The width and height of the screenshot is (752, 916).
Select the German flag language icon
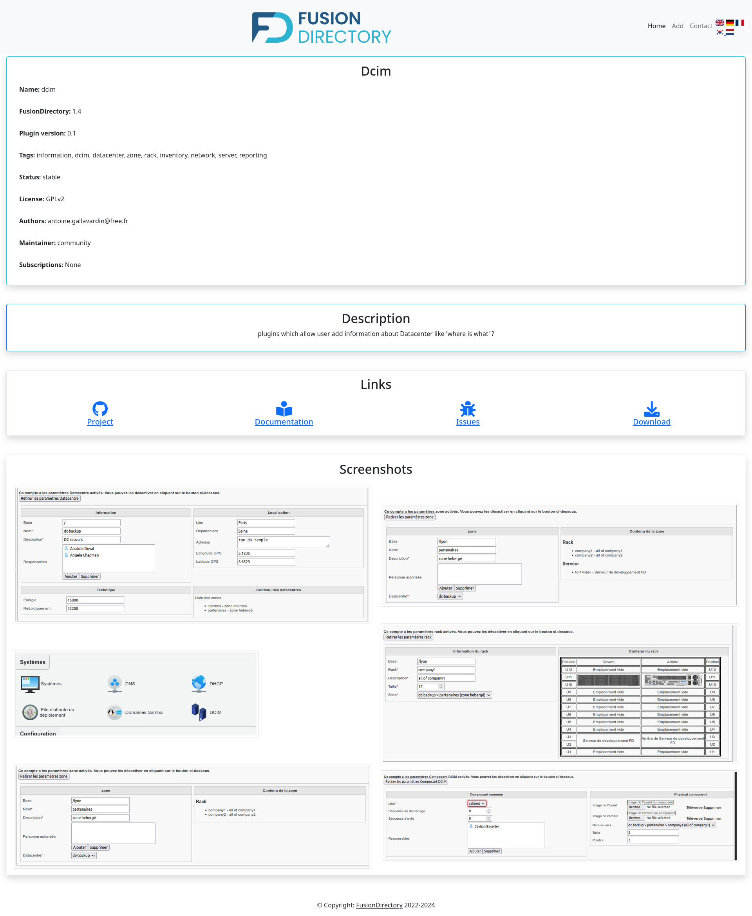tap(729, 23)
